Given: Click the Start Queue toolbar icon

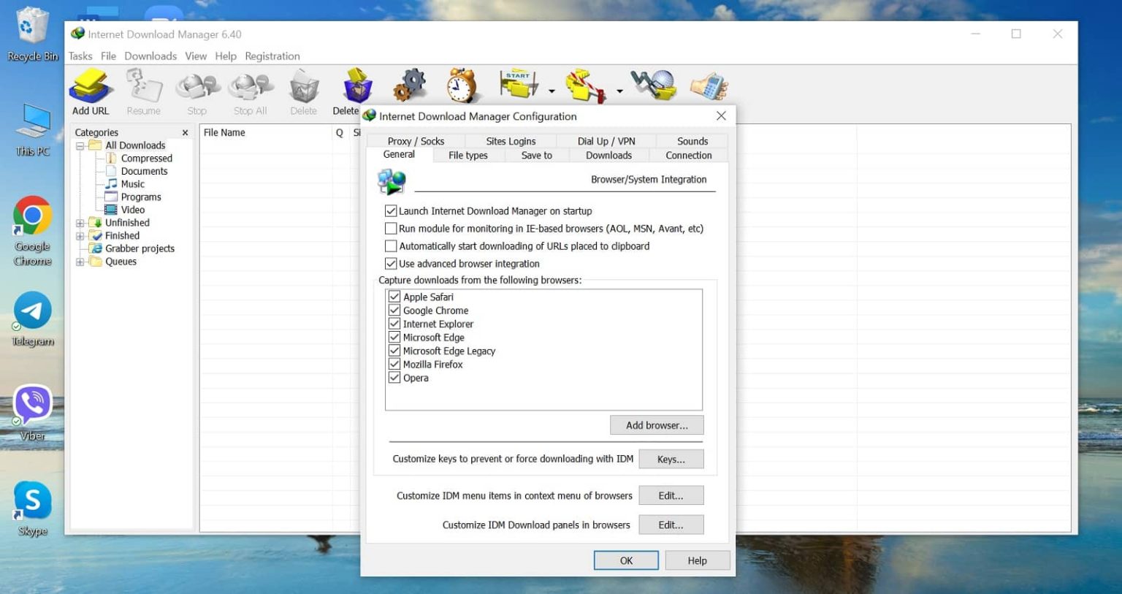Looking at the screenshot, I should [518, 85].
